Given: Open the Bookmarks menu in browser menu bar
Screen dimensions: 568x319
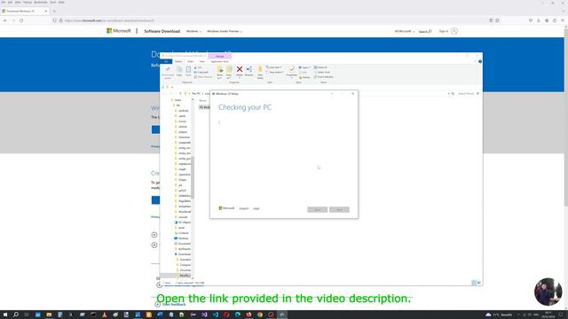Looking at the screenshot, I should coord(41,2).
